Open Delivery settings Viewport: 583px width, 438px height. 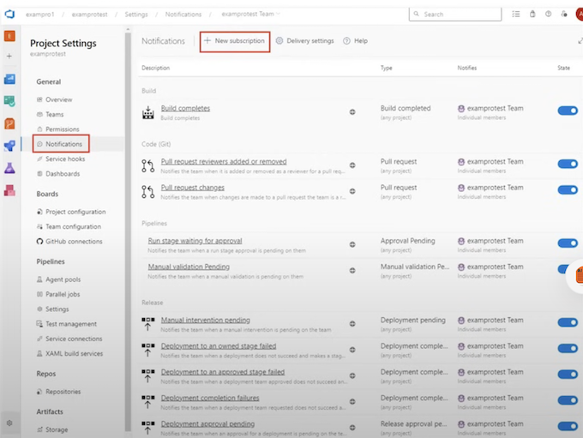[305, 41]
